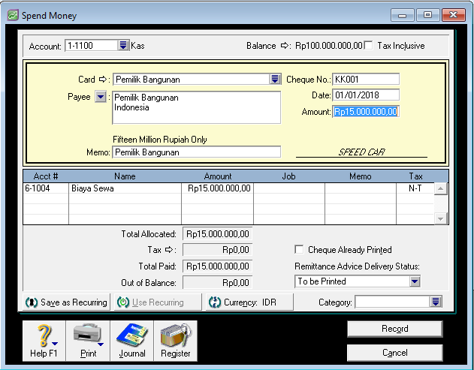Image resolution: width=474 pixels, height=370 pixels.
Task: Click the Tax amount Rp0,00 field
Action: point(217,250)
